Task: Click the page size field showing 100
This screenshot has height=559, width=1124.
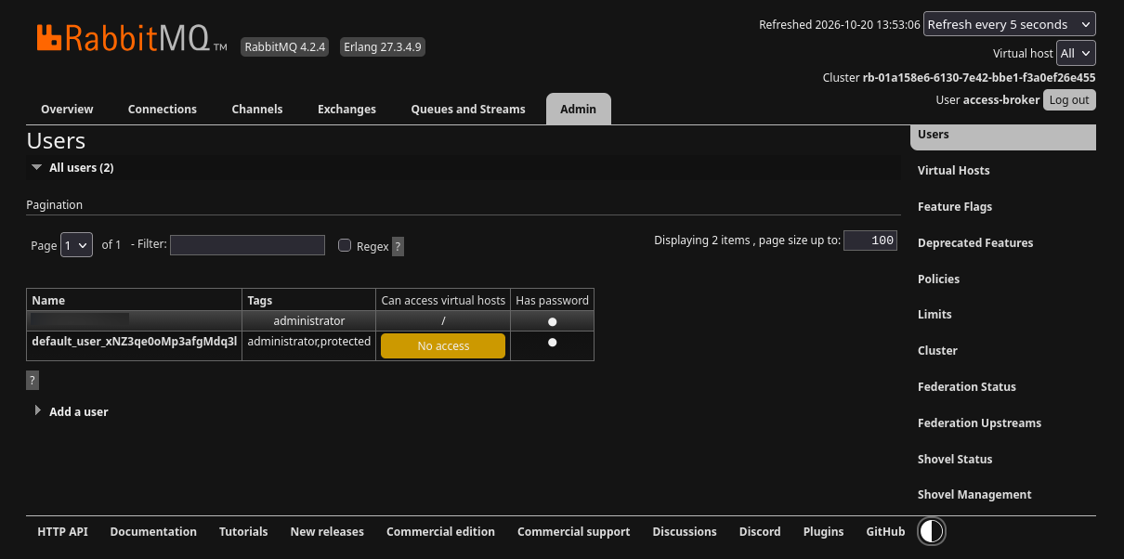Action: coord(870,240)
